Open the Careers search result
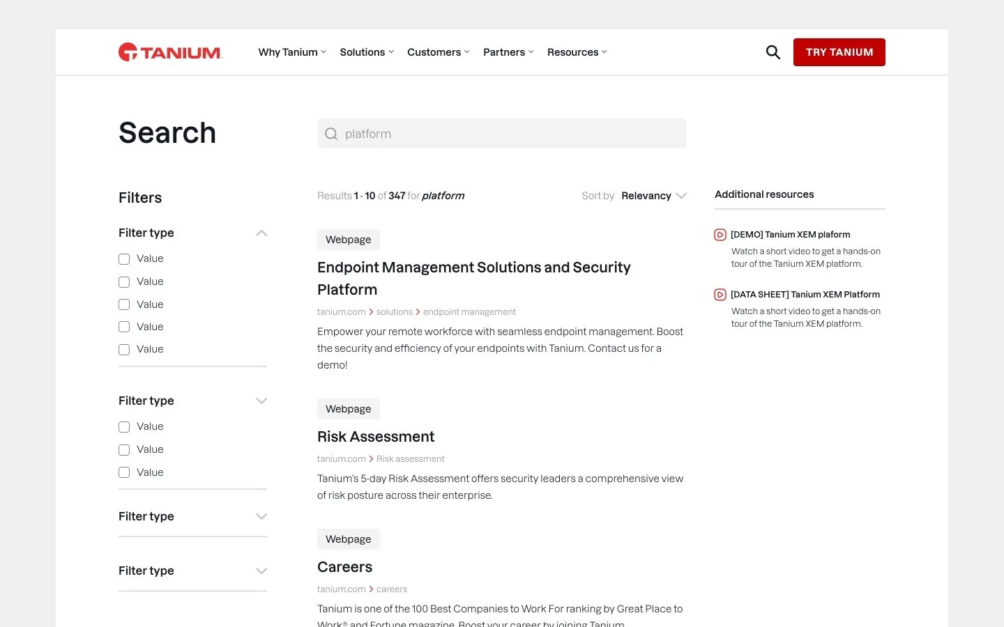The image size is (1004, 627). [x=344, y=567]
